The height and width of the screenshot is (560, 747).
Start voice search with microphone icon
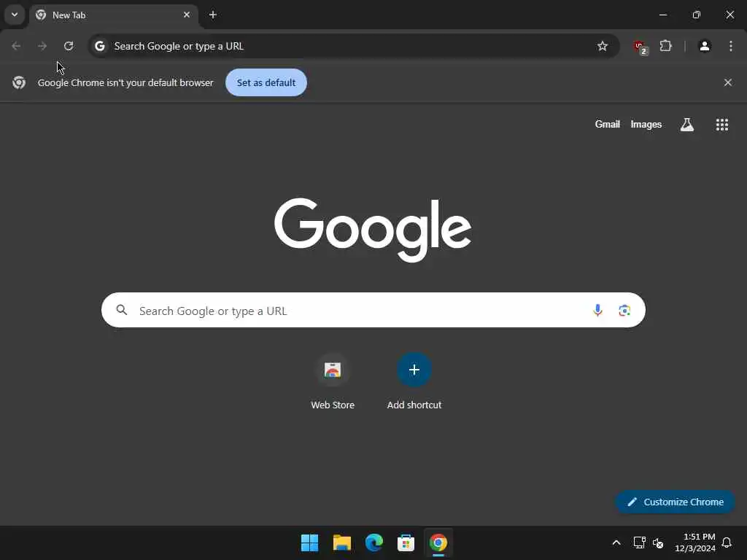click(597, 311)
